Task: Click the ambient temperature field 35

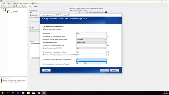Action: click(x=91, y=55)
